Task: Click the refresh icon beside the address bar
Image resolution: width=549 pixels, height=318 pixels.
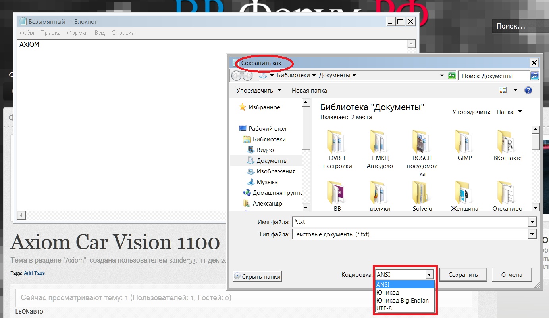Action: [451, 76]
